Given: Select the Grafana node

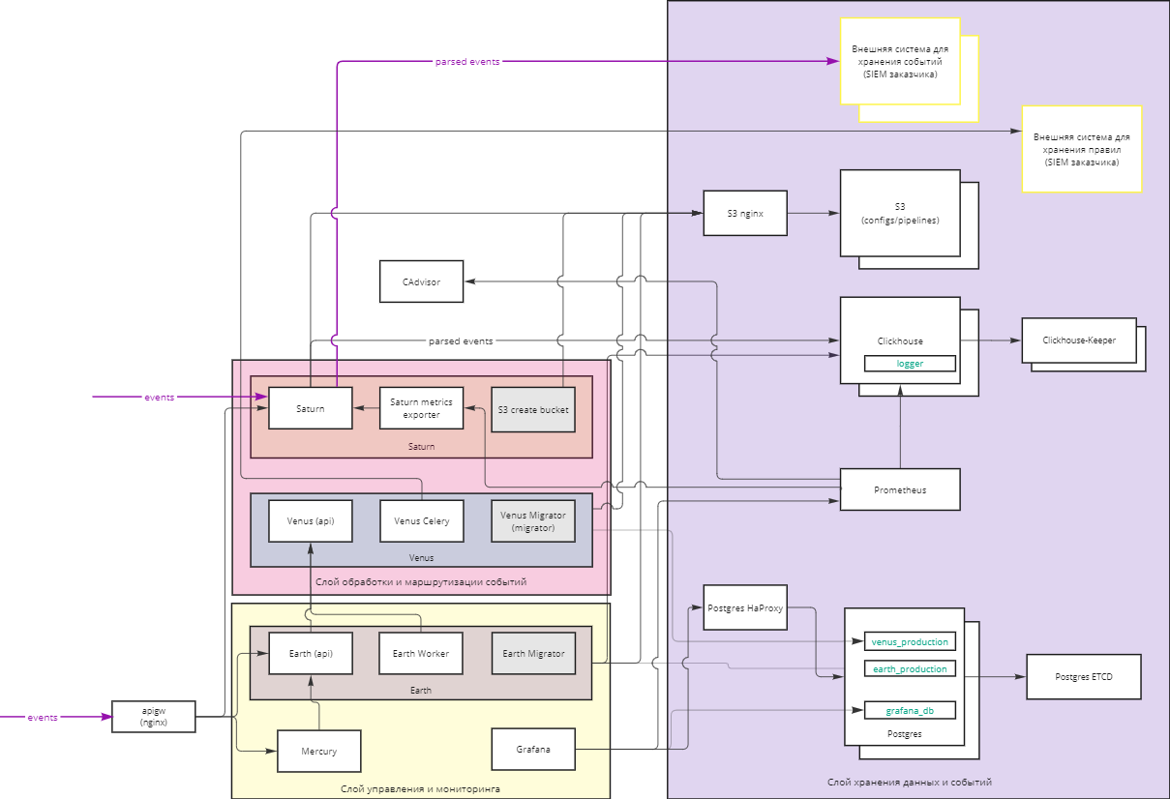Looking at the screenshot, I should tap(533, 749).
